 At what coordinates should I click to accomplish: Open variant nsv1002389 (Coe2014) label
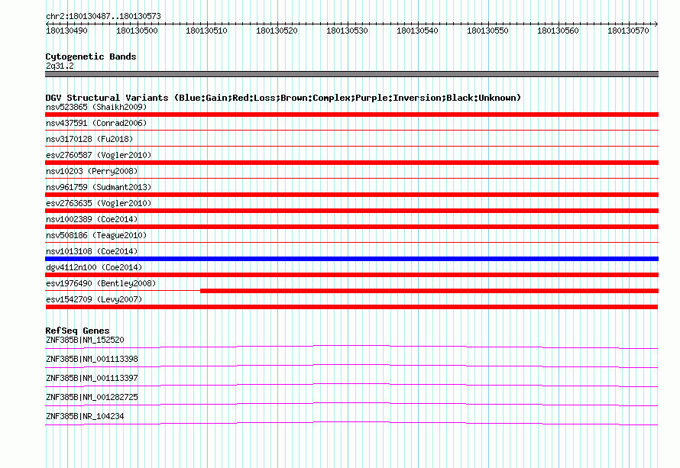point(92,219)
